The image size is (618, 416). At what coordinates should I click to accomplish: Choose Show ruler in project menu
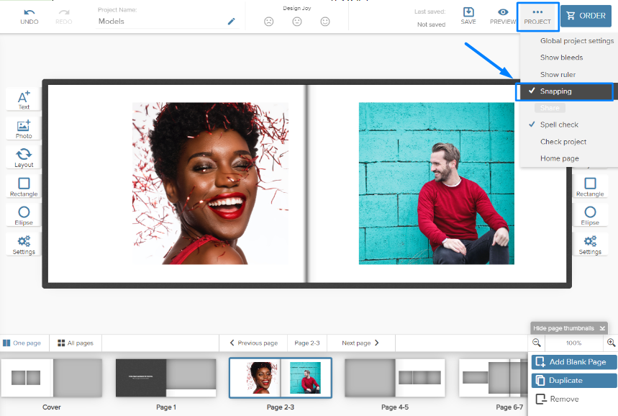[x=558, y=75]
